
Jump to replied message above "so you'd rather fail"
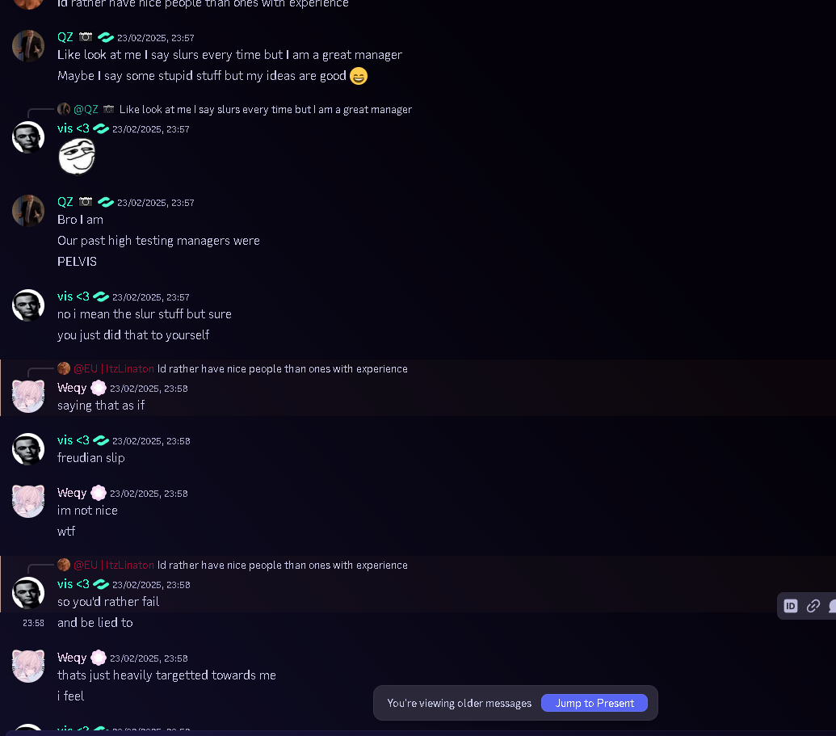point(282,565)
